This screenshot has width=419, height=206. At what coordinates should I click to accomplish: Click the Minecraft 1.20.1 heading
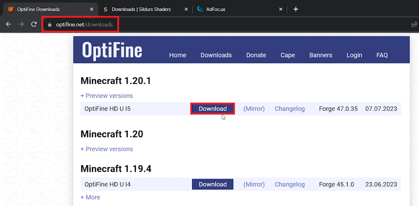coord(116,81)
